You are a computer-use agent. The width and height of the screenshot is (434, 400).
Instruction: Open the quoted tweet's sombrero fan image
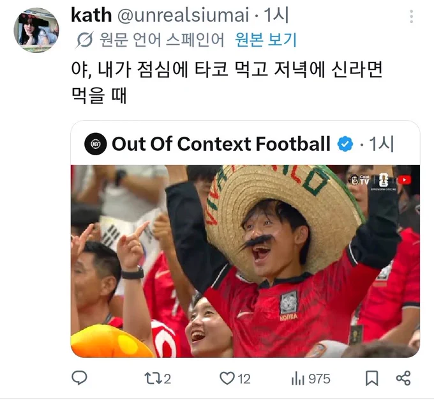click(245, 261)
